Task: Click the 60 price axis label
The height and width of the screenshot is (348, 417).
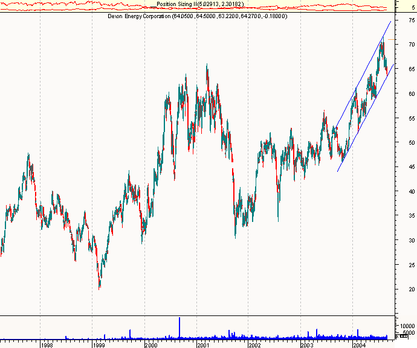Action: [412, 93]
